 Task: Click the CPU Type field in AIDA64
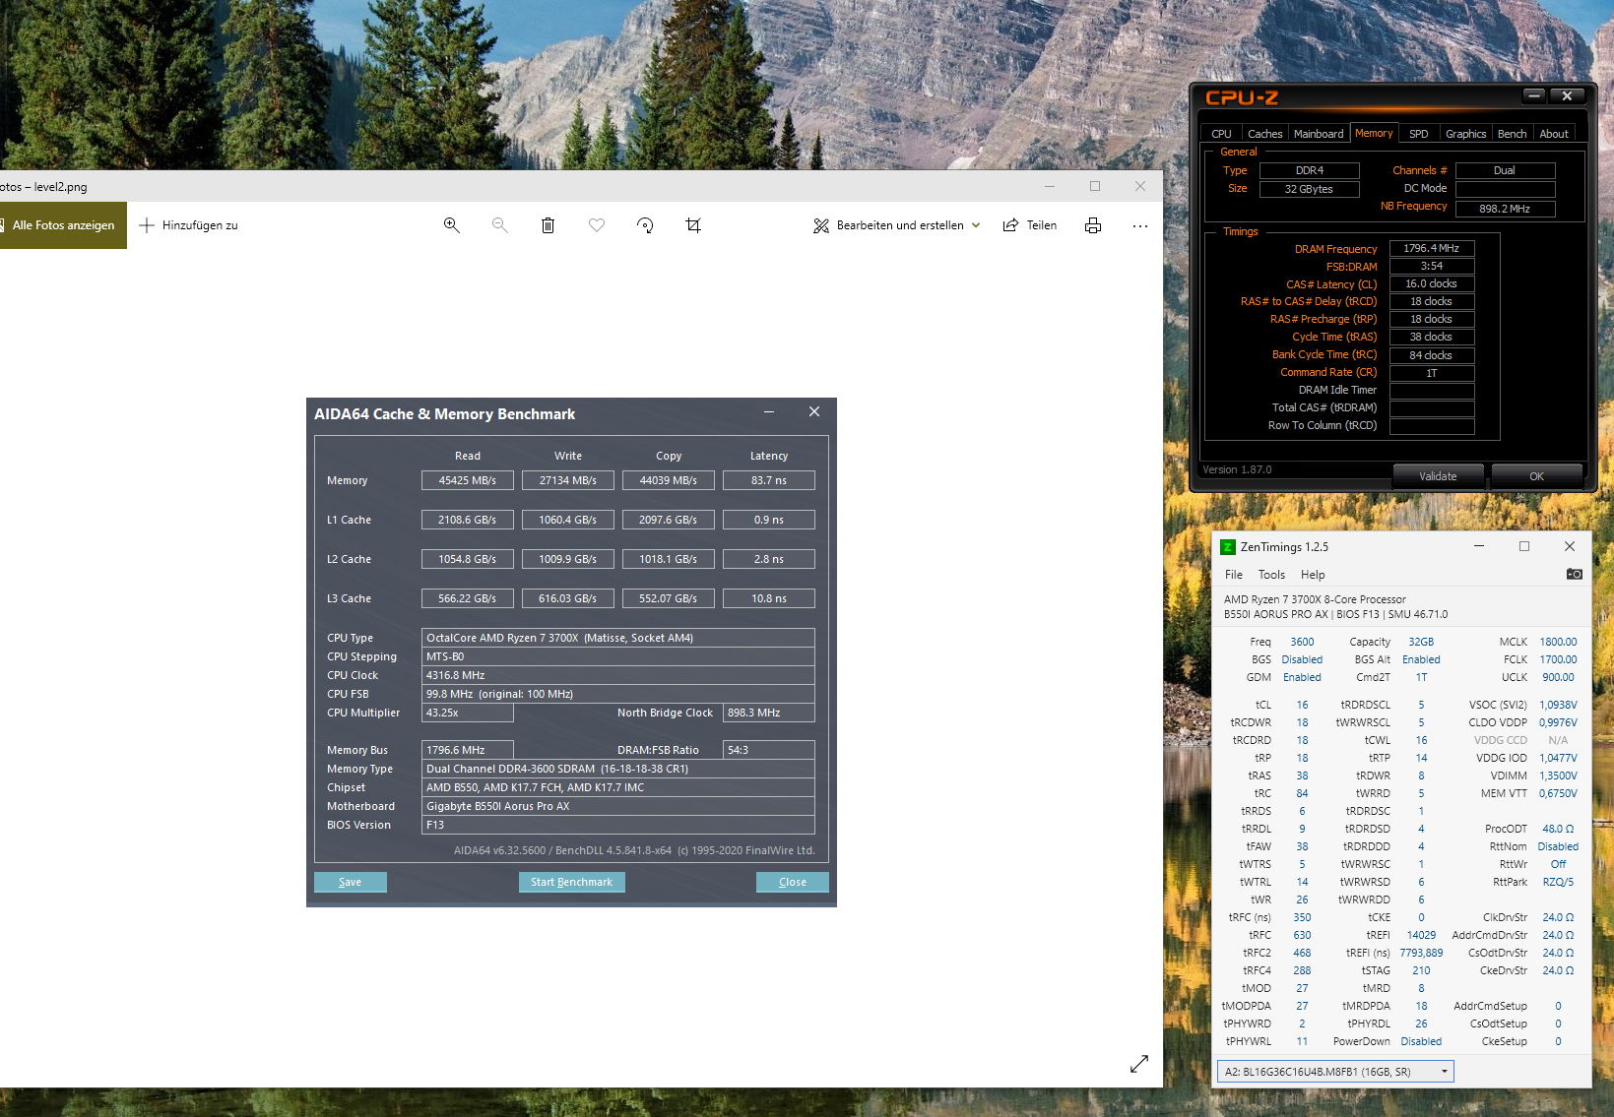pyautogui.click(x=618, y=638)
